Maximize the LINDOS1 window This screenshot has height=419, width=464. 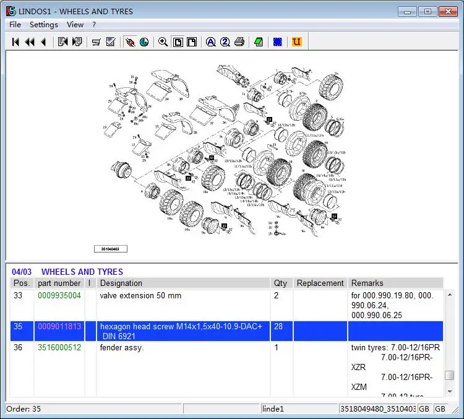428,12
